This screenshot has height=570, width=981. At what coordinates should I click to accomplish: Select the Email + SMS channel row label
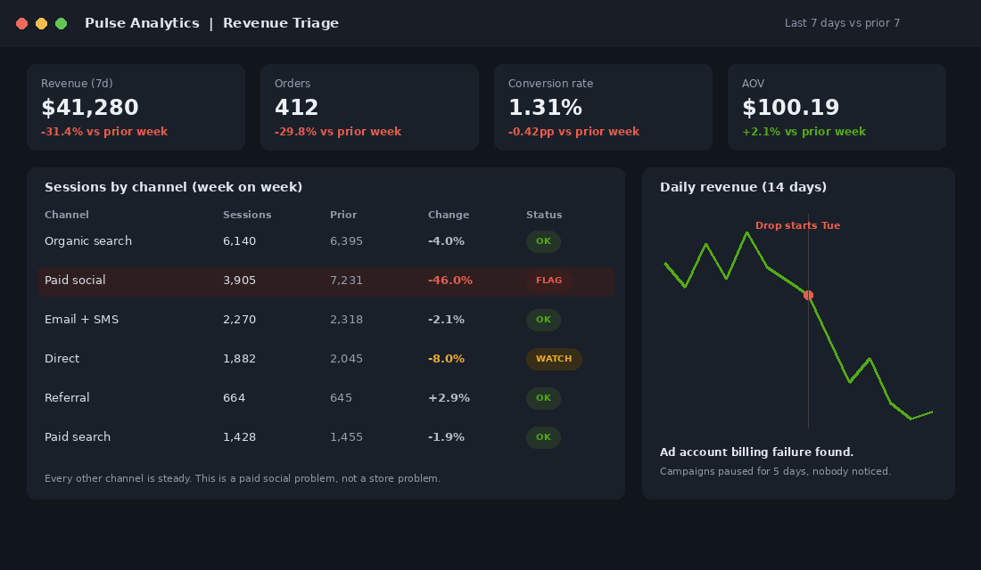click(x=81, y=320)
